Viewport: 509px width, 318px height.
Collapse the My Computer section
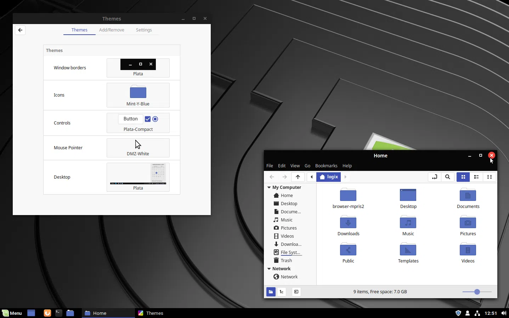(269, 187)
